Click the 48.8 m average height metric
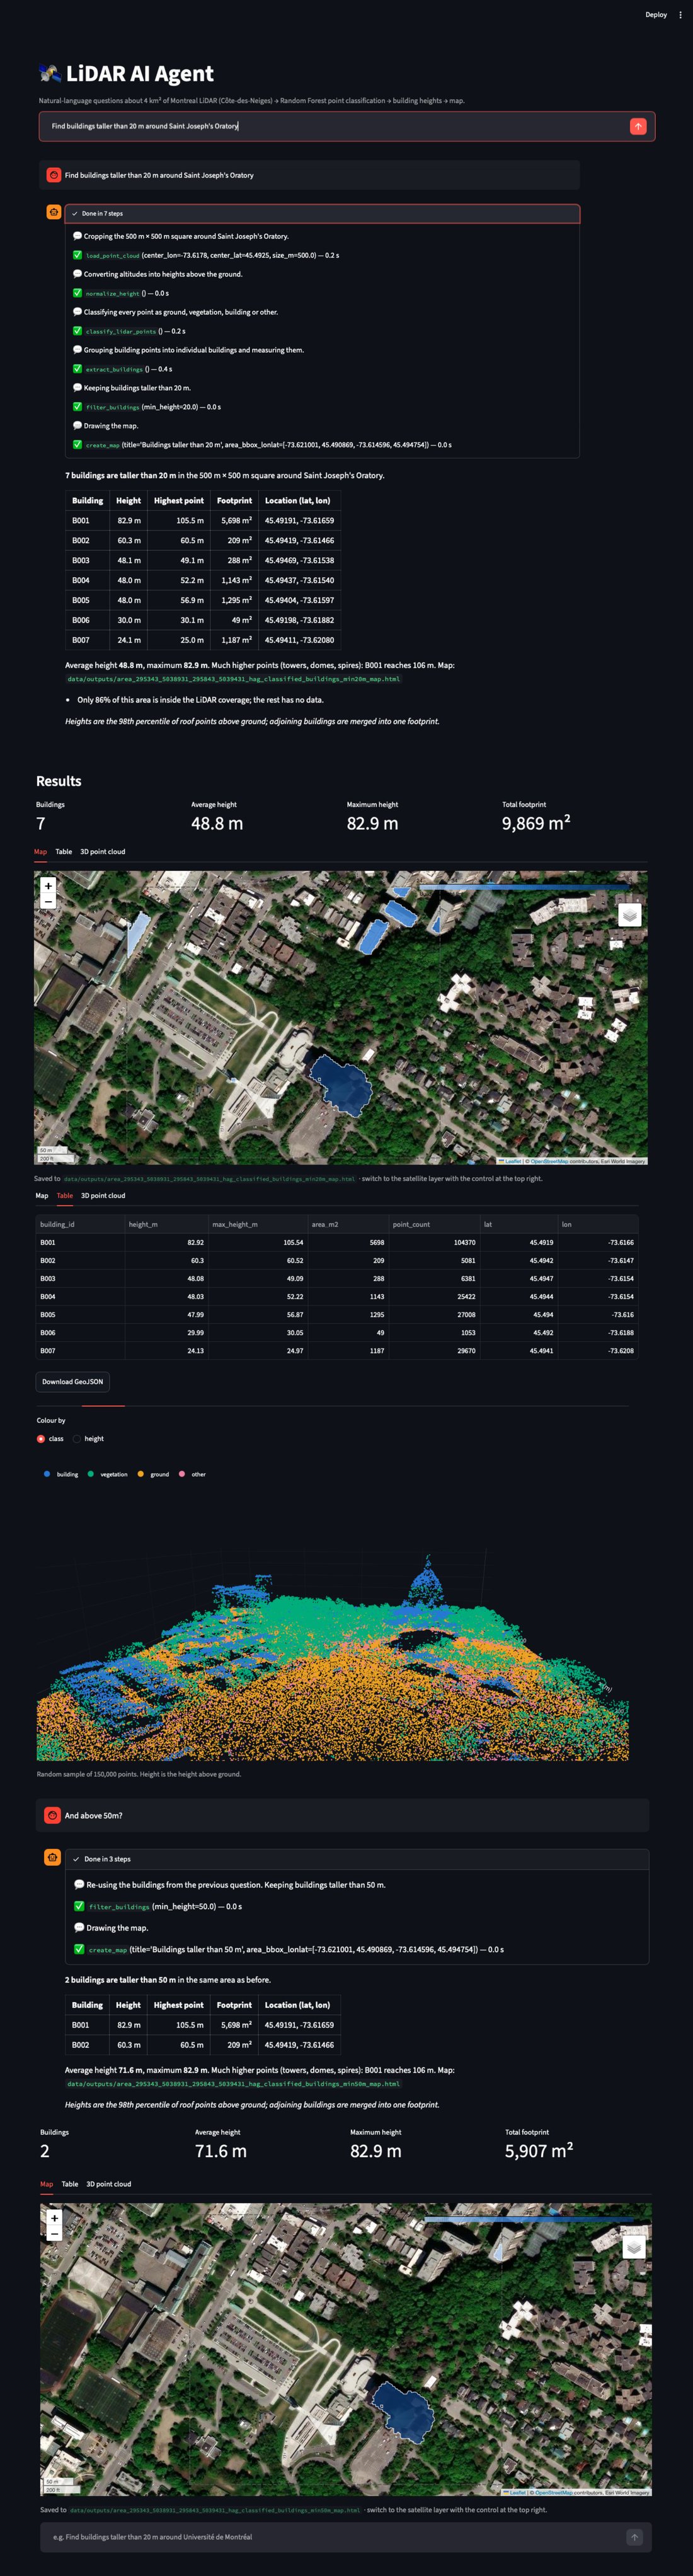The width and height of the screenshot is (693, 2576). (217, 823)
